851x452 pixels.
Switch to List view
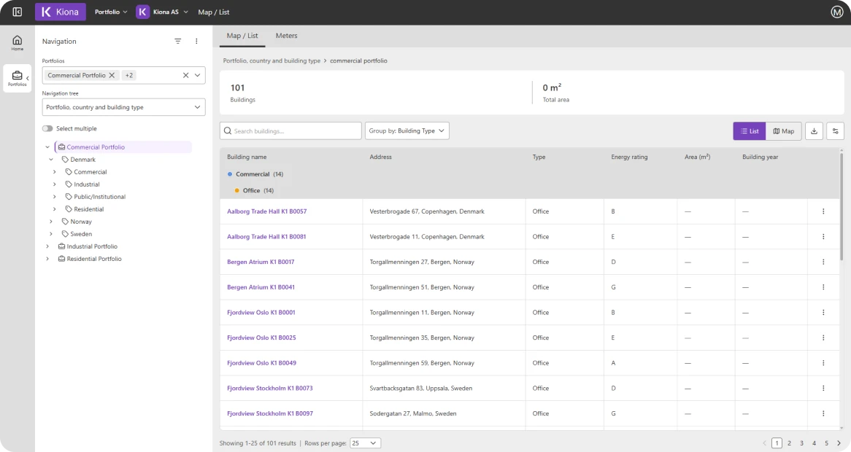tap(750, 131)
